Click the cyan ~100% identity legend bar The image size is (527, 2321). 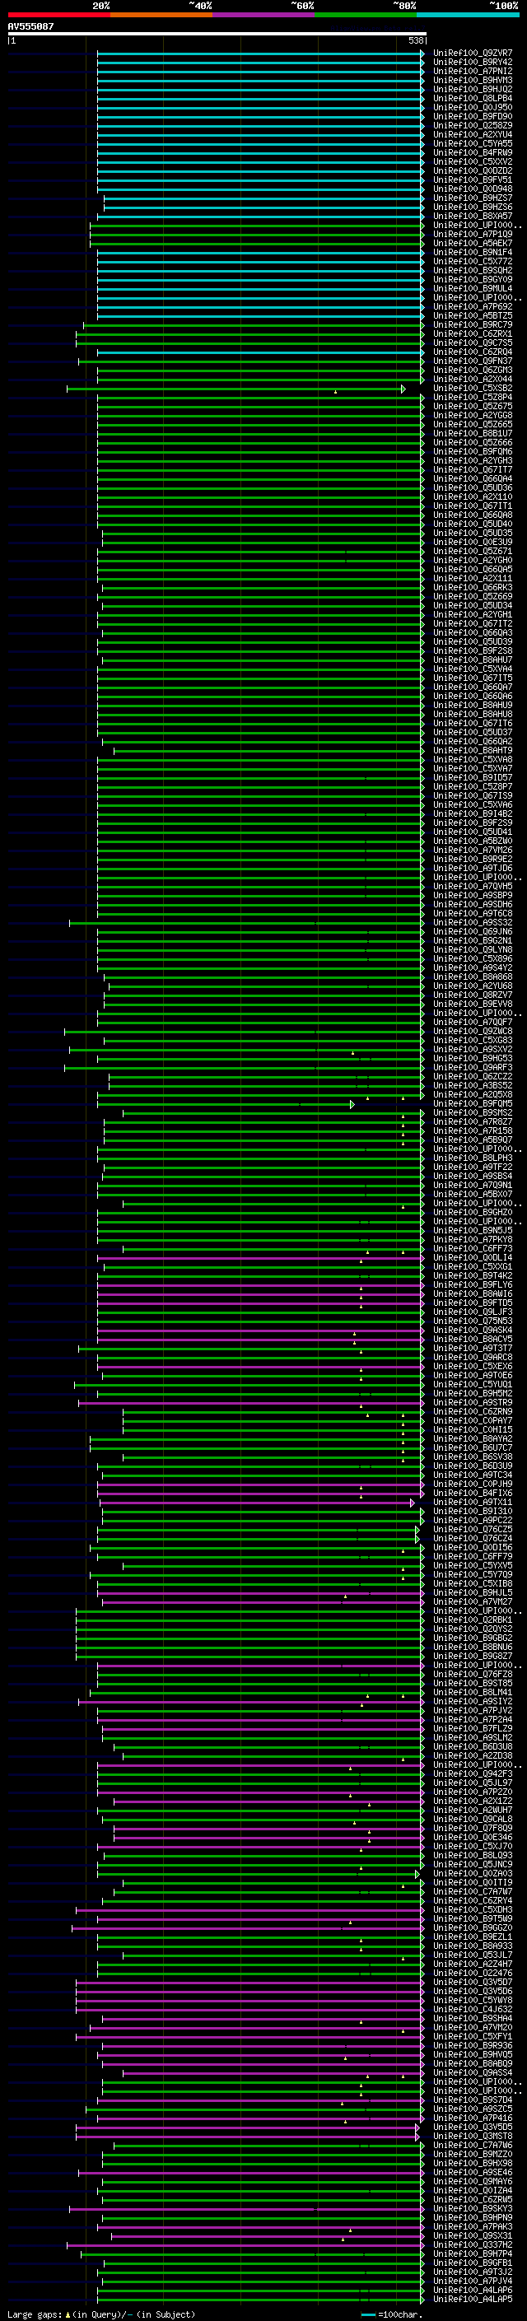pos(468,15)
